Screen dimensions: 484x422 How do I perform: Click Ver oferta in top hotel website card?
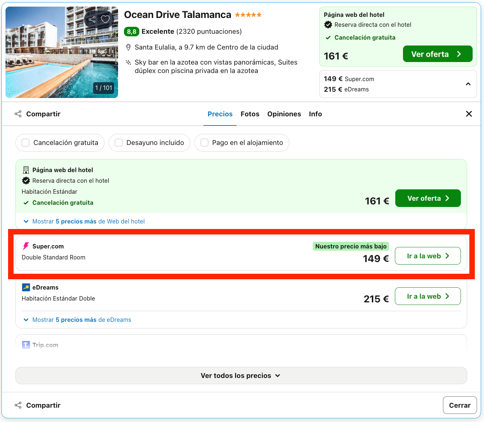[x=437, y=54]
